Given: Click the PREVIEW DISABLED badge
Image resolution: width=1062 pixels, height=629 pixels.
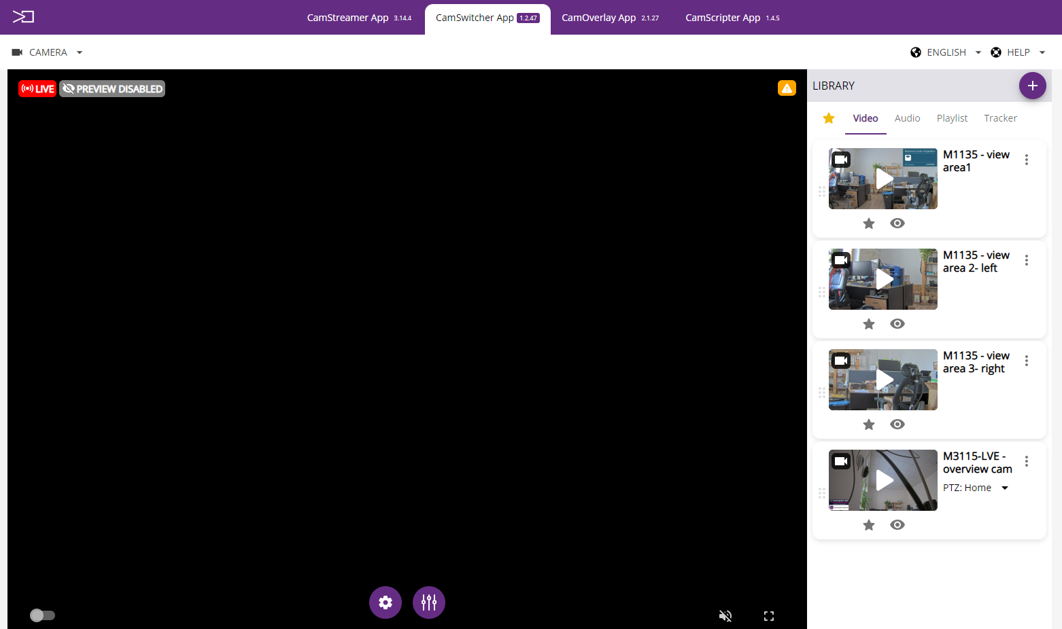Looking at the screenshot, I should click(112, 89).
